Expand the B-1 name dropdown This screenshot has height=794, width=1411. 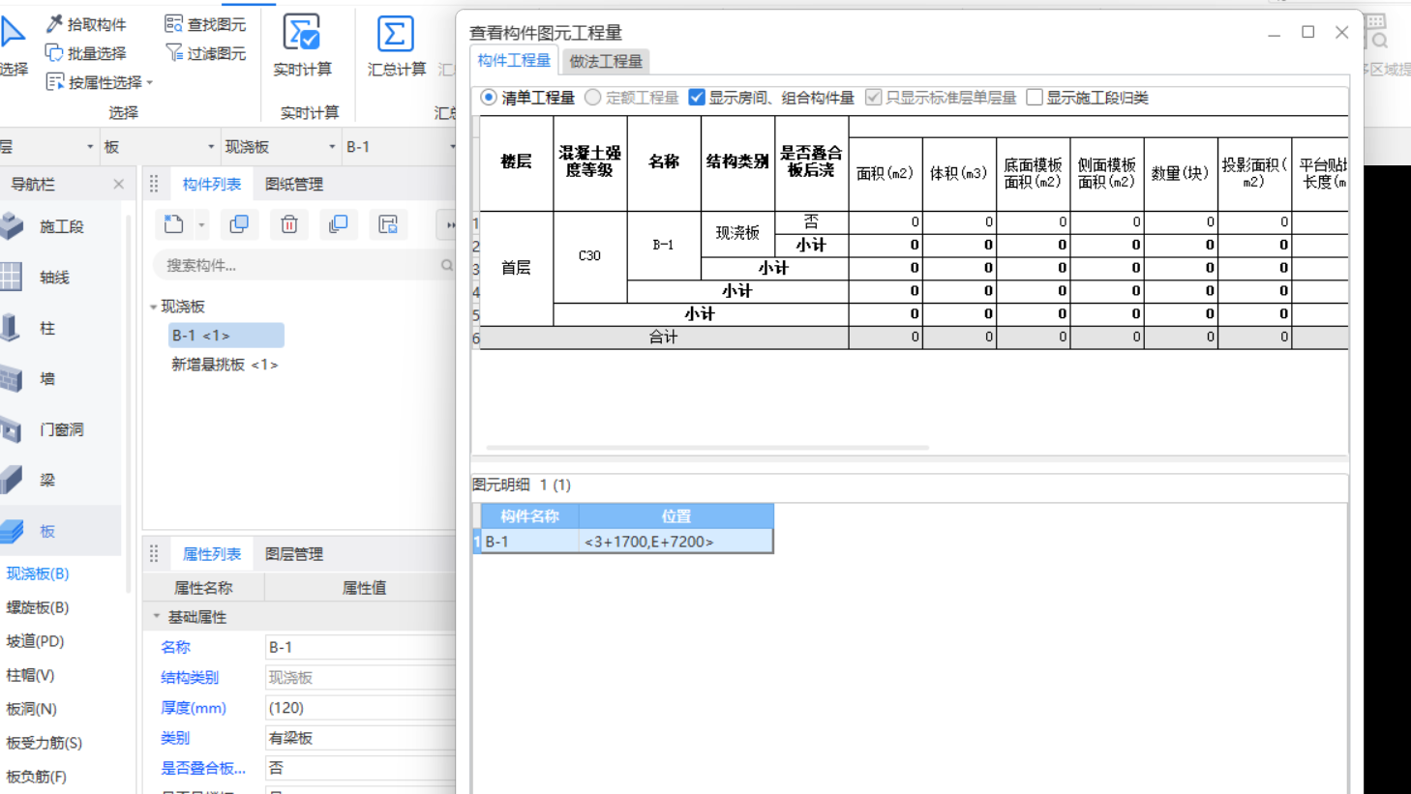point(451,145)
